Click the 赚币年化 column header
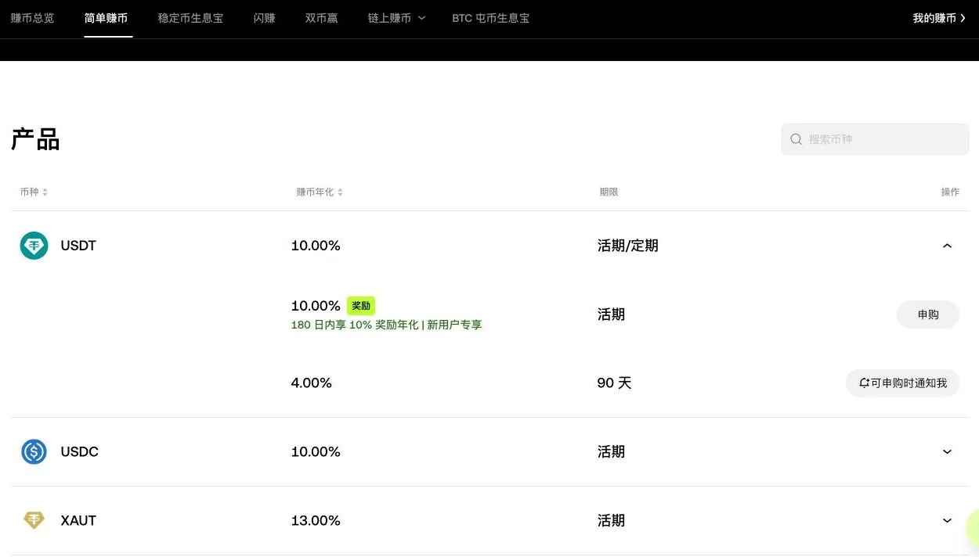 coord(315,192)
